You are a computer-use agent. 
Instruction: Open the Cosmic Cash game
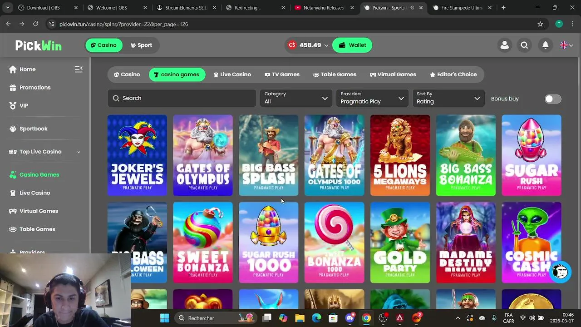[531, 243]
